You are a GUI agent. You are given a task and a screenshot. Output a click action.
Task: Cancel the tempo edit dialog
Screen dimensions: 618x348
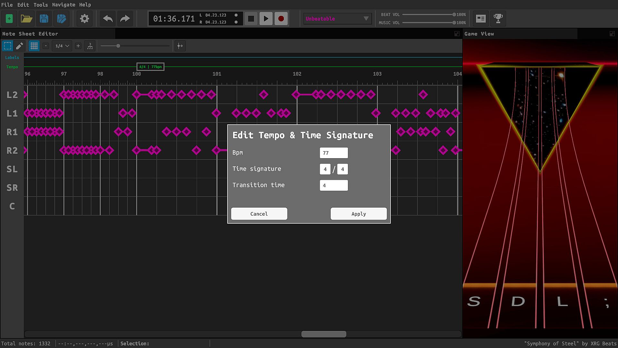click(259, 214)
